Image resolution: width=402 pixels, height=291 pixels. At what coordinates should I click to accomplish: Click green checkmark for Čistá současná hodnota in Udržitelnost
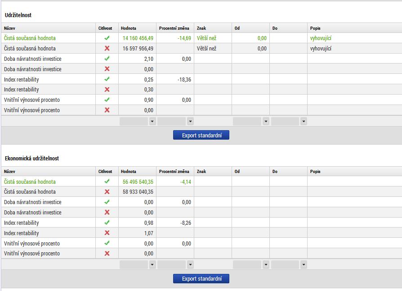tap(107, 38)
